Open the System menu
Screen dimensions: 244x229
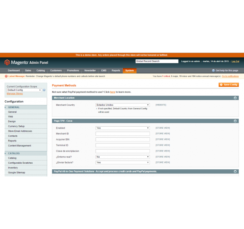point(130,70)
